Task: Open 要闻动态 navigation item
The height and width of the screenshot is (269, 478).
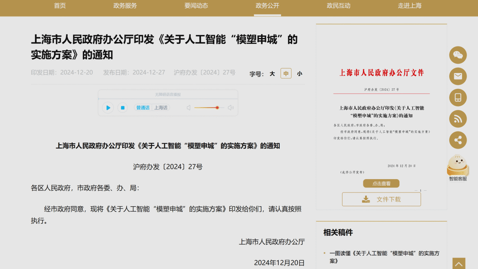Action: pos(196,6)
